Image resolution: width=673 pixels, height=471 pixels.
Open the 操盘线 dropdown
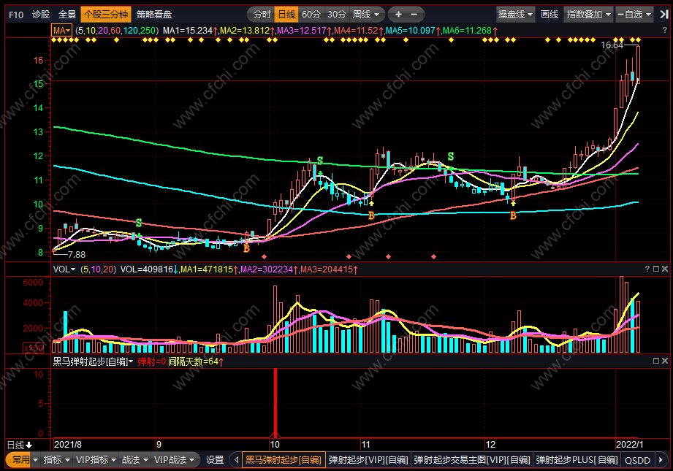pyautogui.click(x=515, y=15)
